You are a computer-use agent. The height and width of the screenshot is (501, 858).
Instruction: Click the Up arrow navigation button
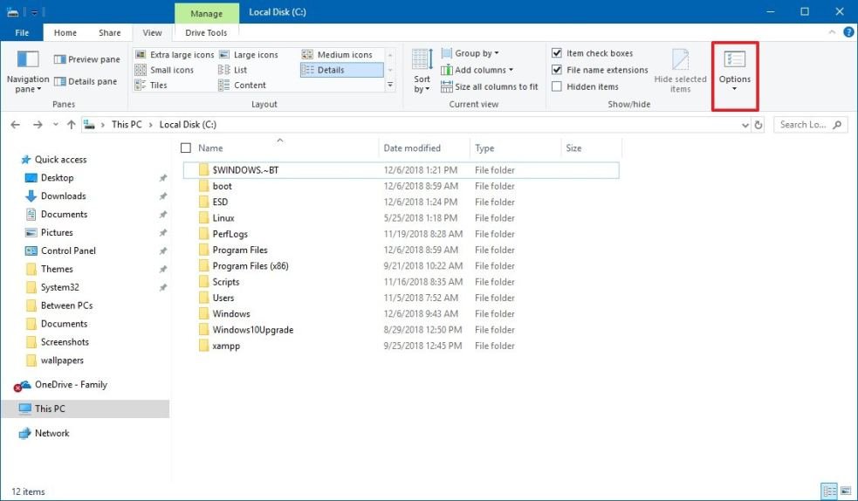71,125
